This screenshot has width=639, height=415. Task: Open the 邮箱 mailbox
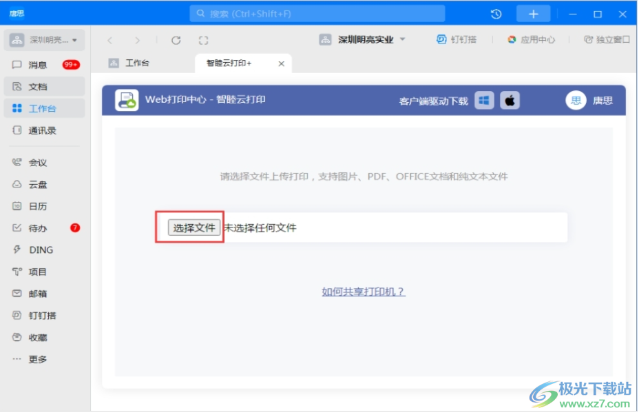44,294
